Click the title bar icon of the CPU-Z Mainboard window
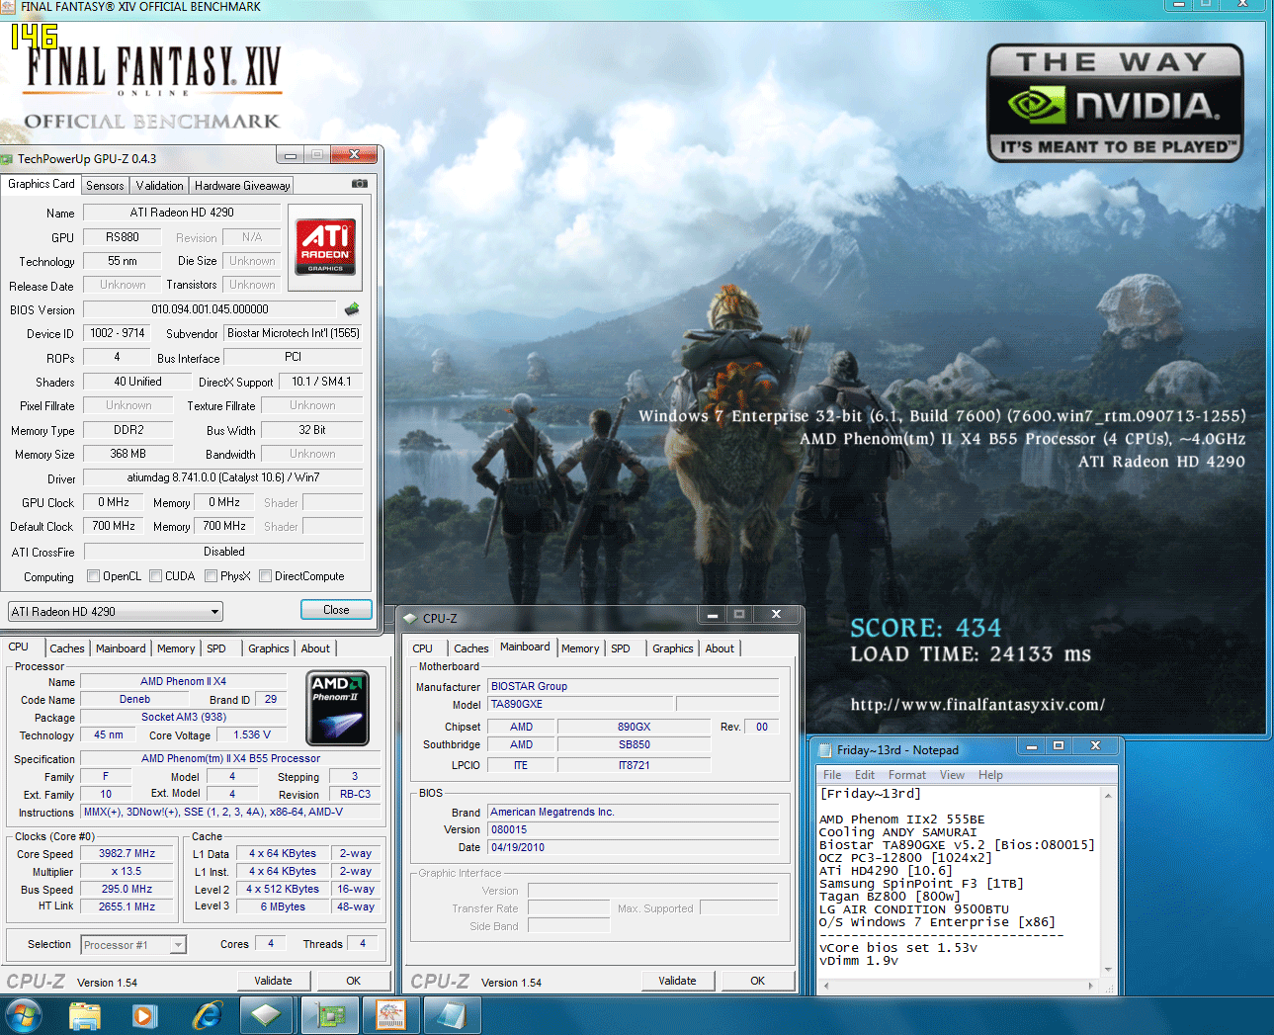 click(411, 618)
